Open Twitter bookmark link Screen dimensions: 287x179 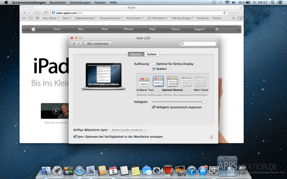pyautogui.click(x=217, y=18)
